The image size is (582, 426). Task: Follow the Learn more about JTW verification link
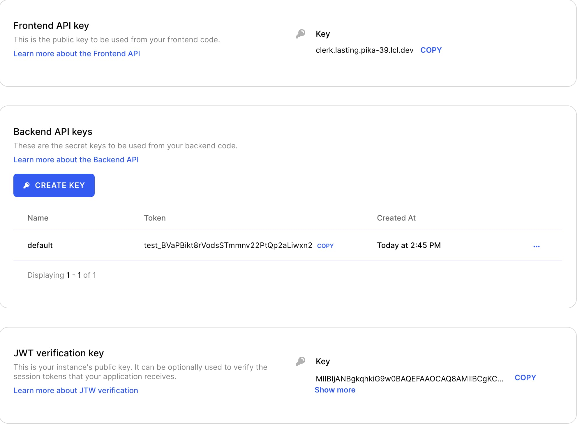pos(76,390)
